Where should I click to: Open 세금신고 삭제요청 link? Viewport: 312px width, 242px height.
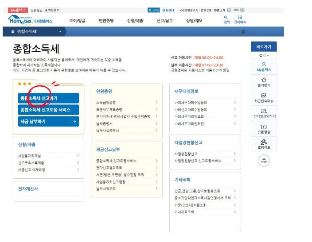[31, 170]
